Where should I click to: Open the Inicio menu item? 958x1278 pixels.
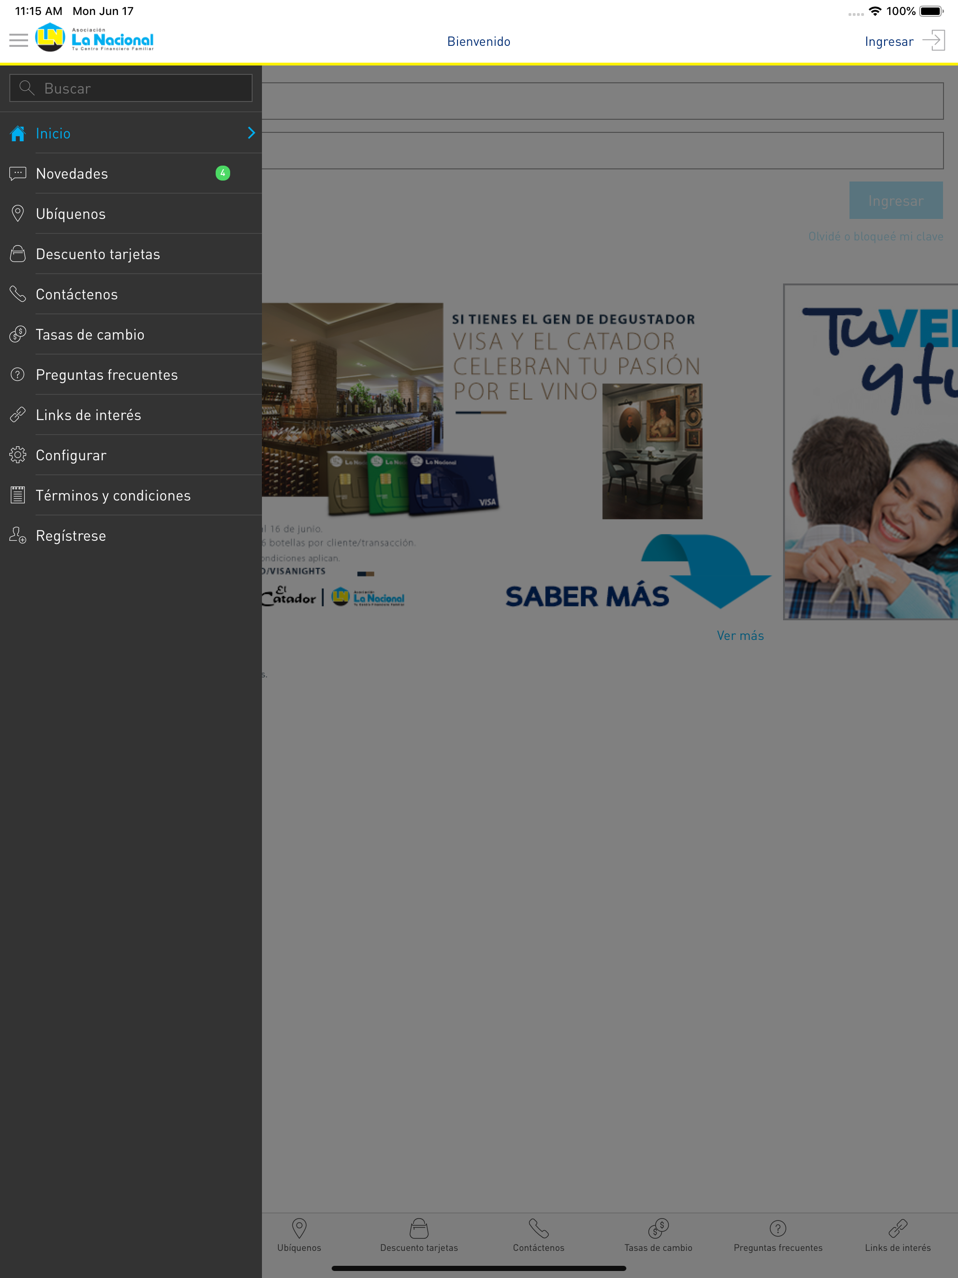pyautogui.click(x=131, y=133)
